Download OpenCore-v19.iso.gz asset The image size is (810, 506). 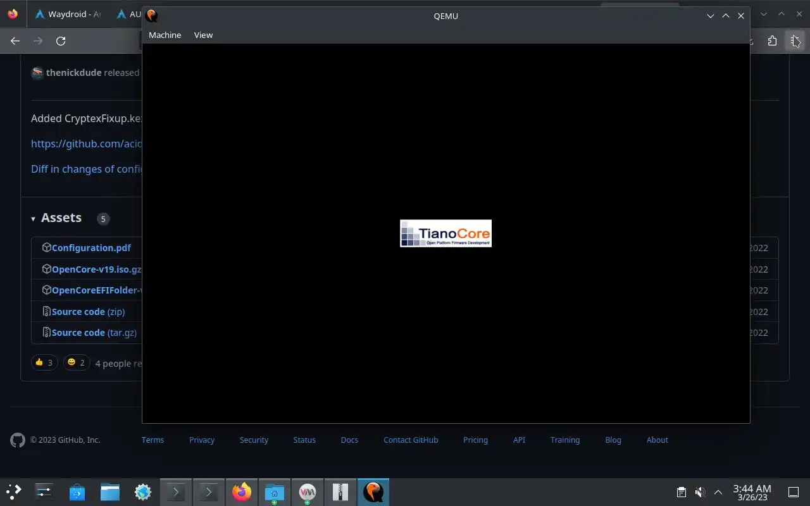[x=97, y=269]
